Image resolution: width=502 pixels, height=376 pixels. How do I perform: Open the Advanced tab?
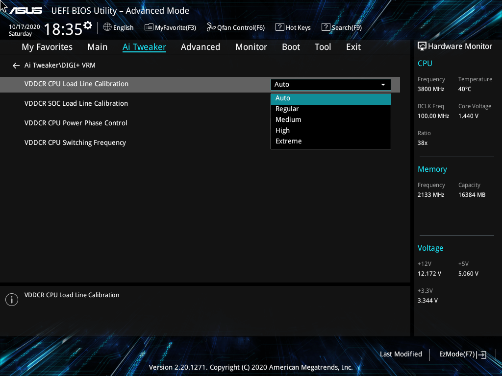(201, 47)
